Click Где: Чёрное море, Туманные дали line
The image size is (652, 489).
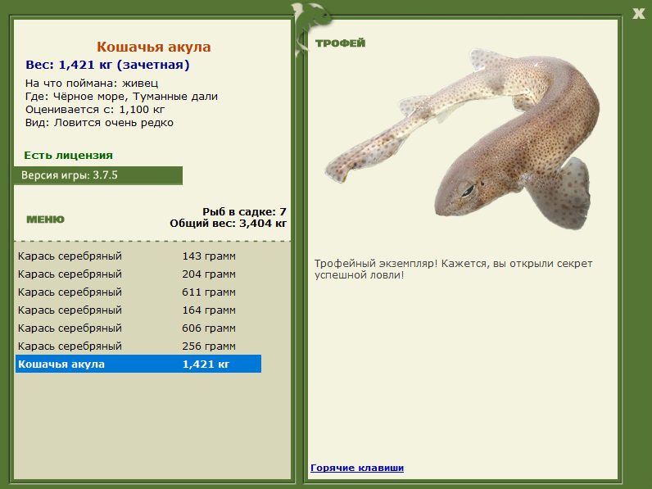(121, 97)
